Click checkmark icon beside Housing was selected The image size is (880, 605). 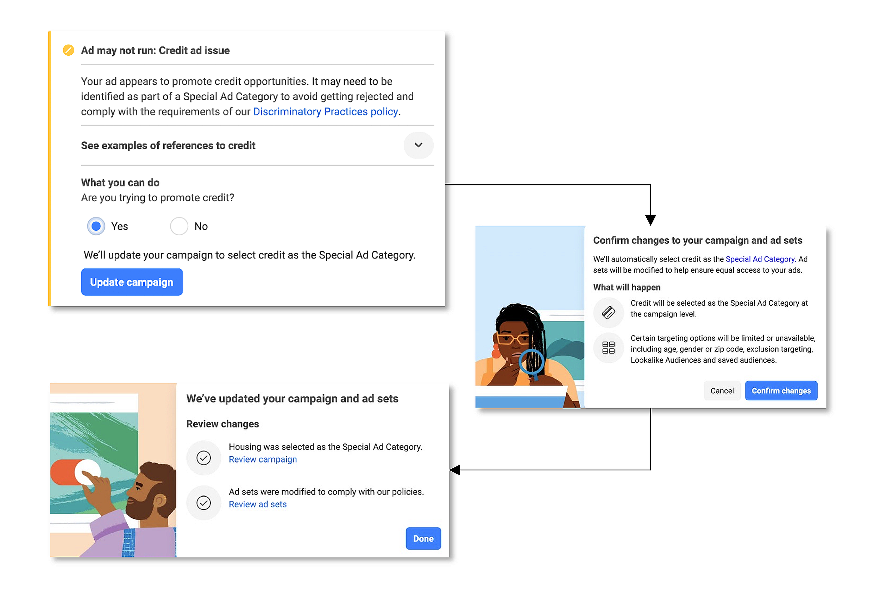click(x=203, y=458)
